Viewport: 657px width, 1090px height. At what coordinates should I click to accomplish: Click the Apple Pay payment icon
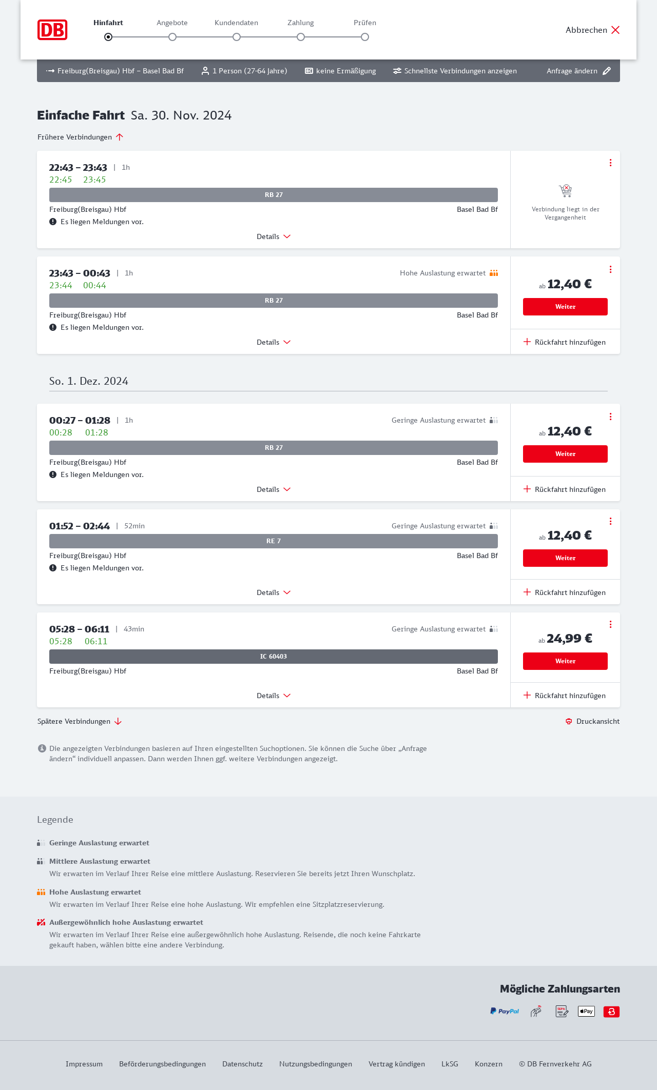click(586, 1011)
